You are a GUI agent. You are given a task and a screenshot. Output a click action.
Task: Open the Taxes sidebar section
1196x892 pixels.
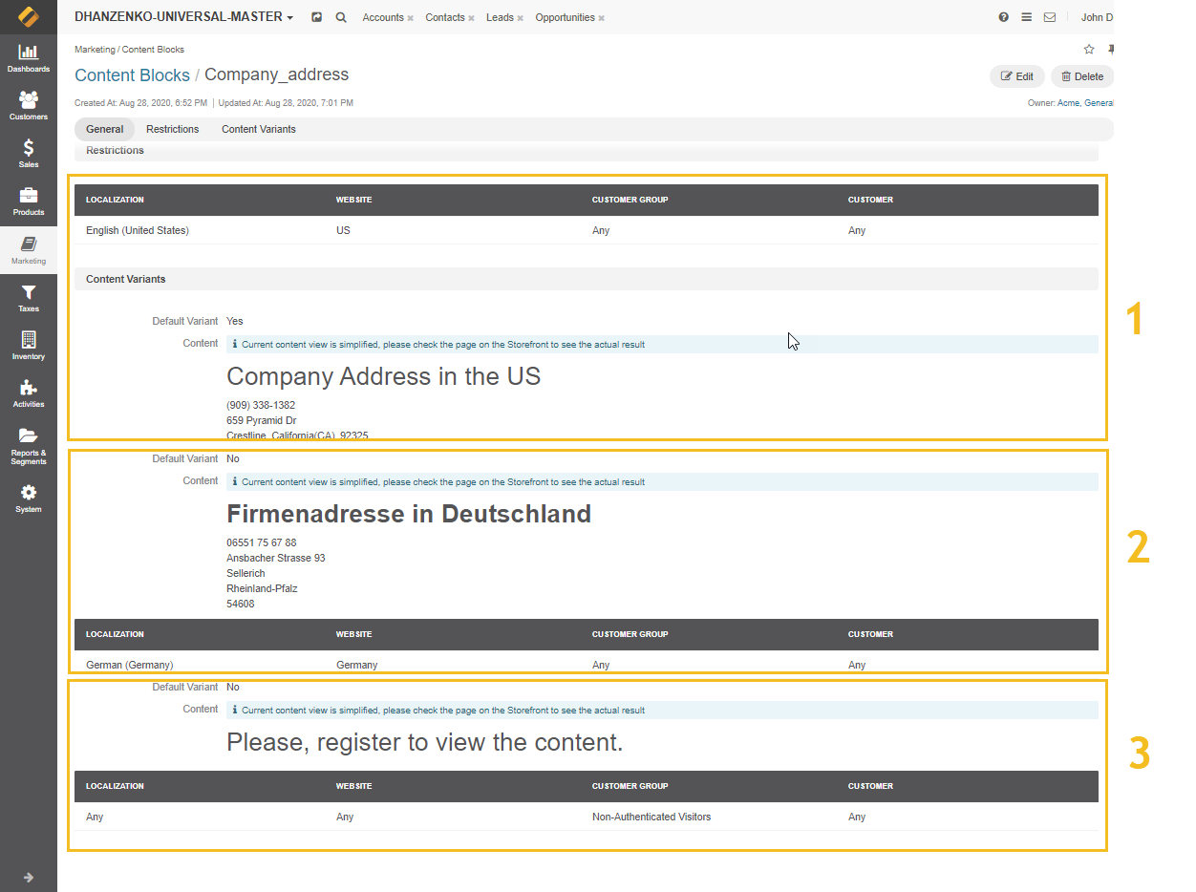point(29,297)
